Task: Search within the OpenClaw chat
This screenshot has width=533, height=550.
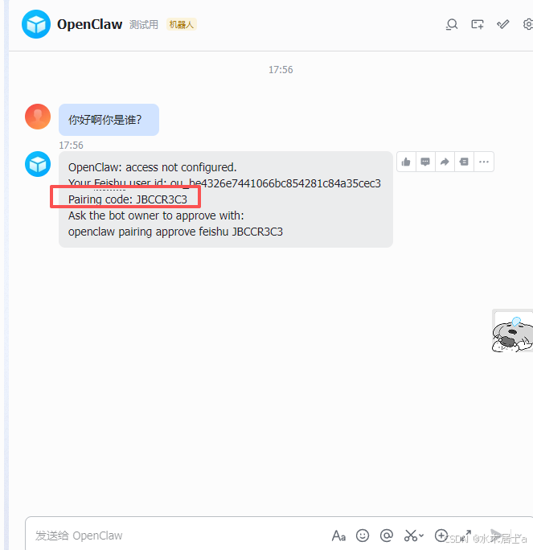Action: pos(452,24)
